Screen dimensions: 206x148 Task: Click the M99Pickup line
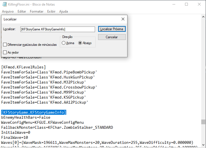(x=44, y=92)
